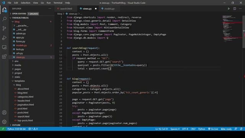Open the Manage gear menu
Viewport: 245px width, 138px height.
(4, 122)
